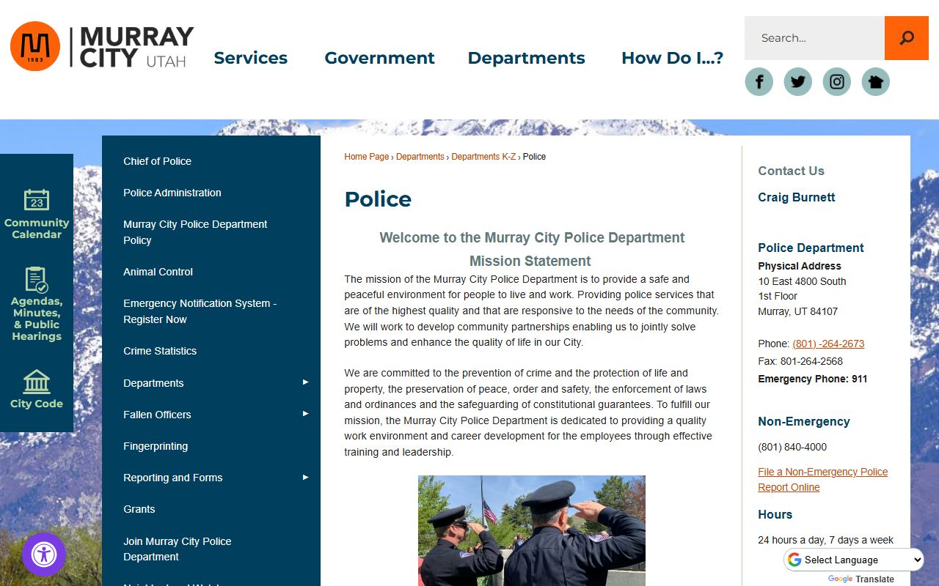Click the Home Page breadcrumb

point(367,157)
